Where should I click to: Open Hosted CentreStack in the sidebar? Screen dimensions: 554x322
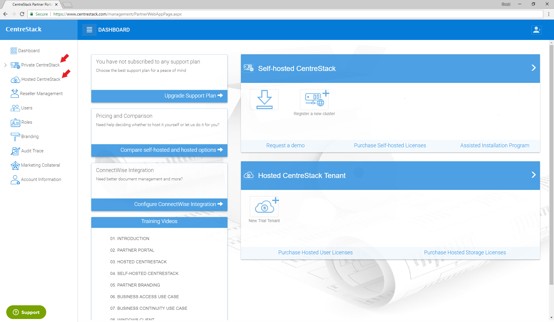pos(41,79)
